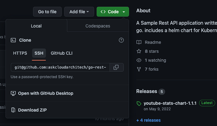Open the Readme link in About
The image size is (217, 126).
(153, 42)
